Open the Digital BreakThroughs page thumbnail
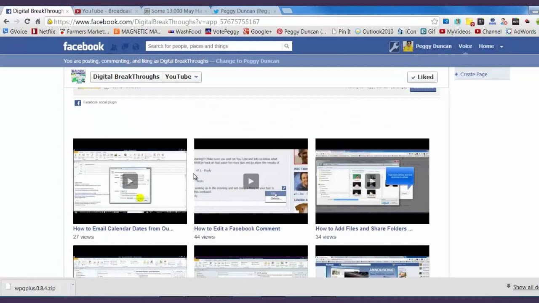 pyautogui.click(x=78, y=77)
